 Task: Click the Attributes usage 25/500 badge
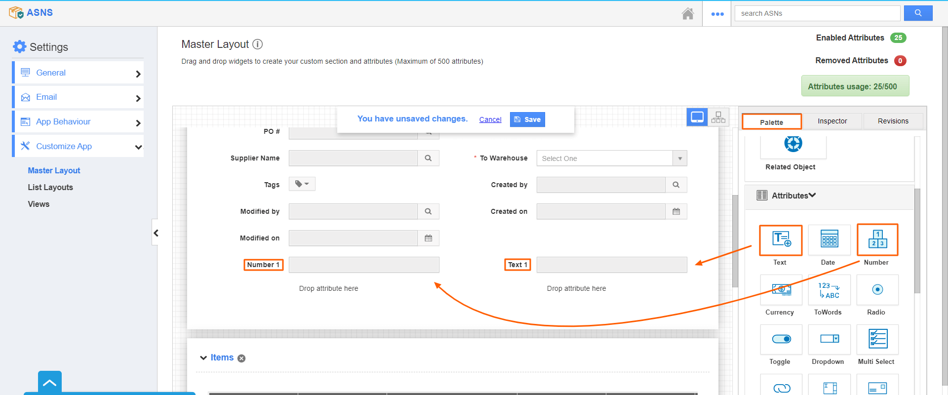pyautogui.click(x=855, y=86)
